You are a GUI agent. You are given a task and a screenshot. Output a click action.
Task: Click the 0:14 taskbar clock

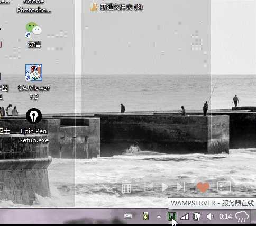click(x=225, y=216)
